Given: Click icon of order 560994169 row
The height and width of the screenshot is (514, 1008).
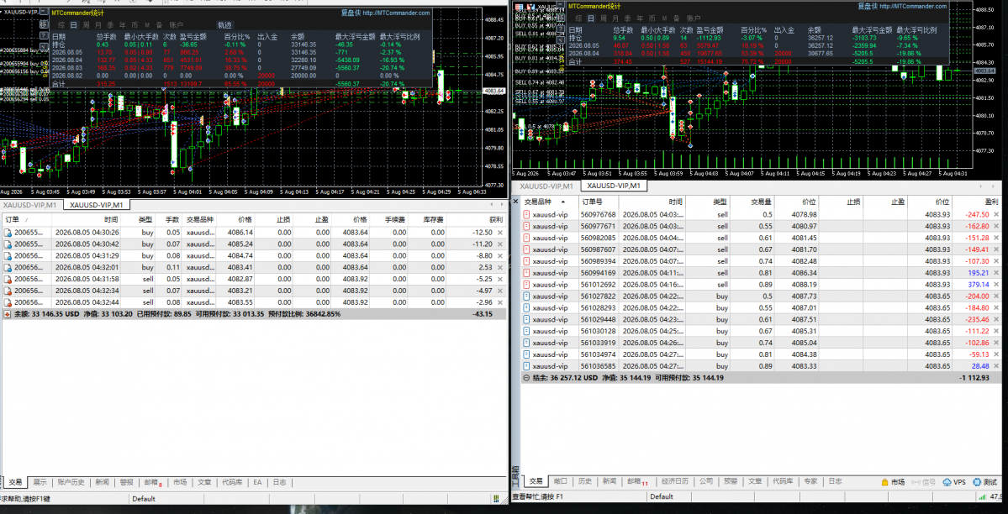Looking at the screenshot, I should pos(526,272).
